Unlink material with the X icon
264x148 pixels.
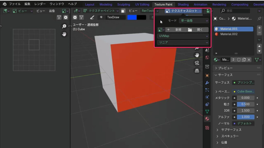tap(249, 60)
